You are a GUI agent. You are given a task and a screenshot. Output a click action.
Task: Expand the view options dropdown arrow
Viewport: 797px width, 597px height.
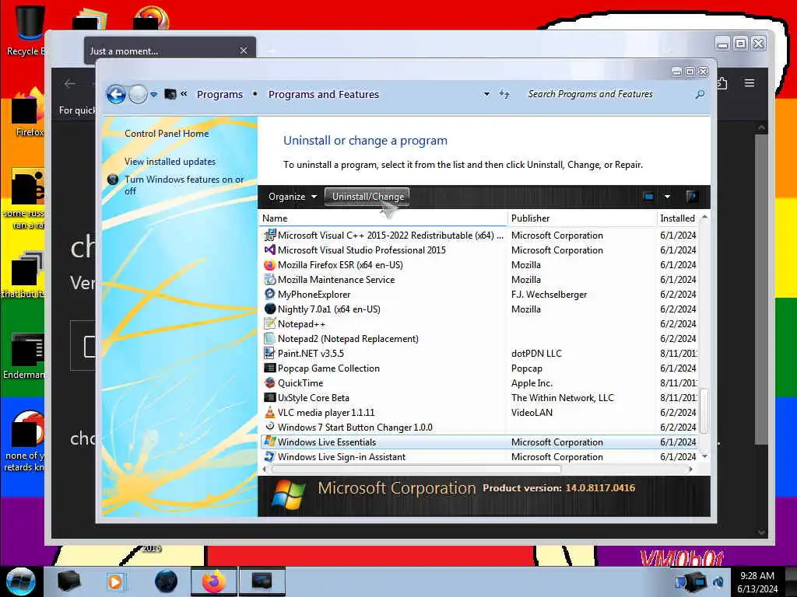click(667, 197)
